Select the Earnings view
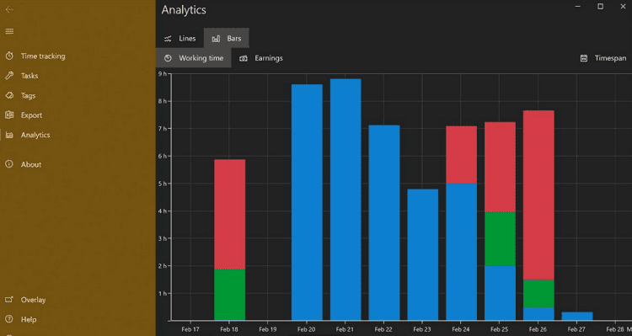Screen dimensions: 632x336 261,58
